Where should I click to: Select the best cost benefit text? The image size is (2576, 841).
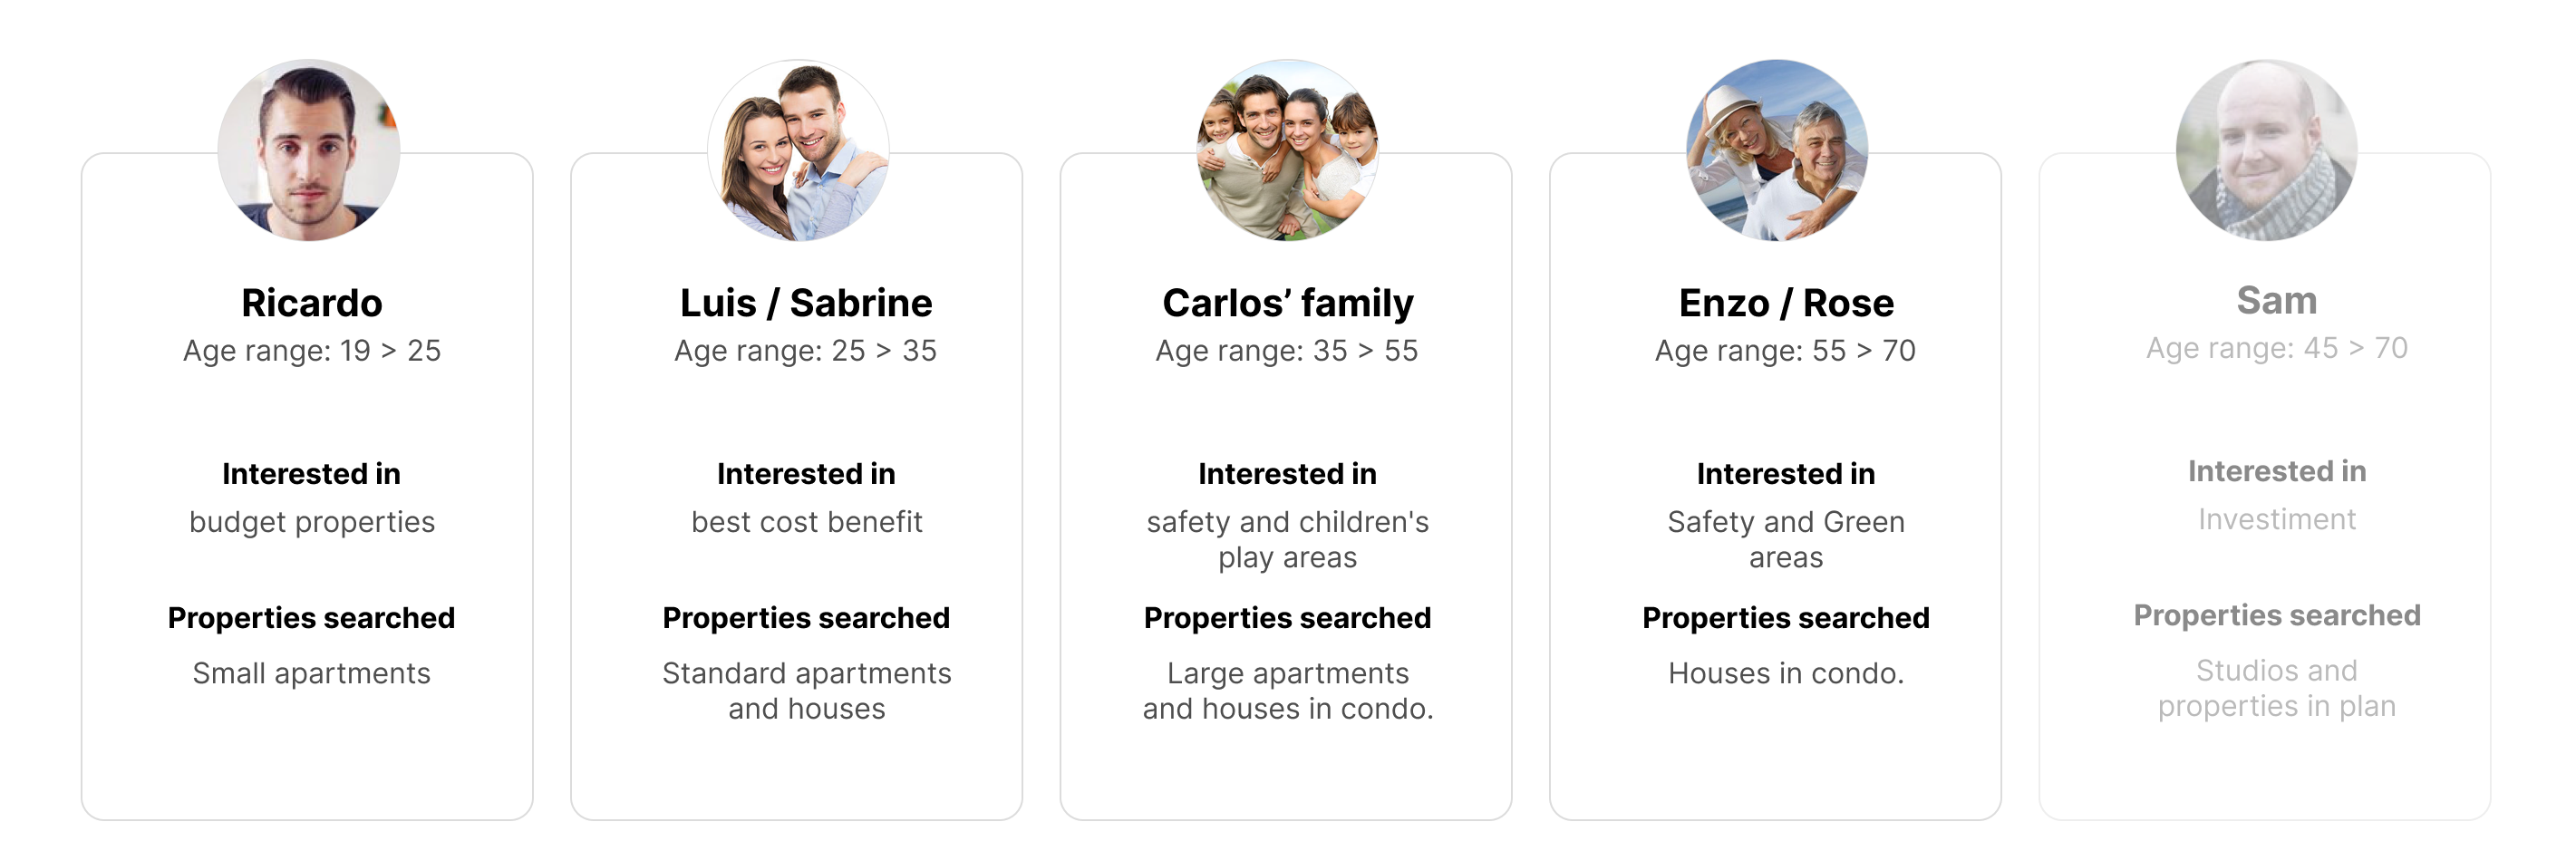pos(806,522)
